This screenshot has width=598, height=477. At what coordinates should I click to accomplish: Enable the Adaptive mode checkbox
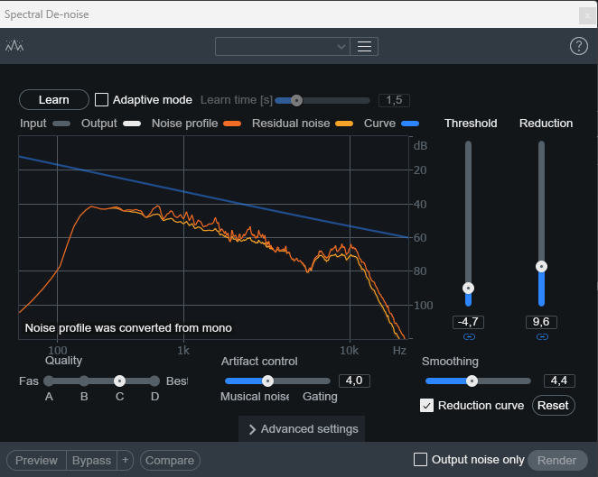pyautogui.click(x=101, y=100)
